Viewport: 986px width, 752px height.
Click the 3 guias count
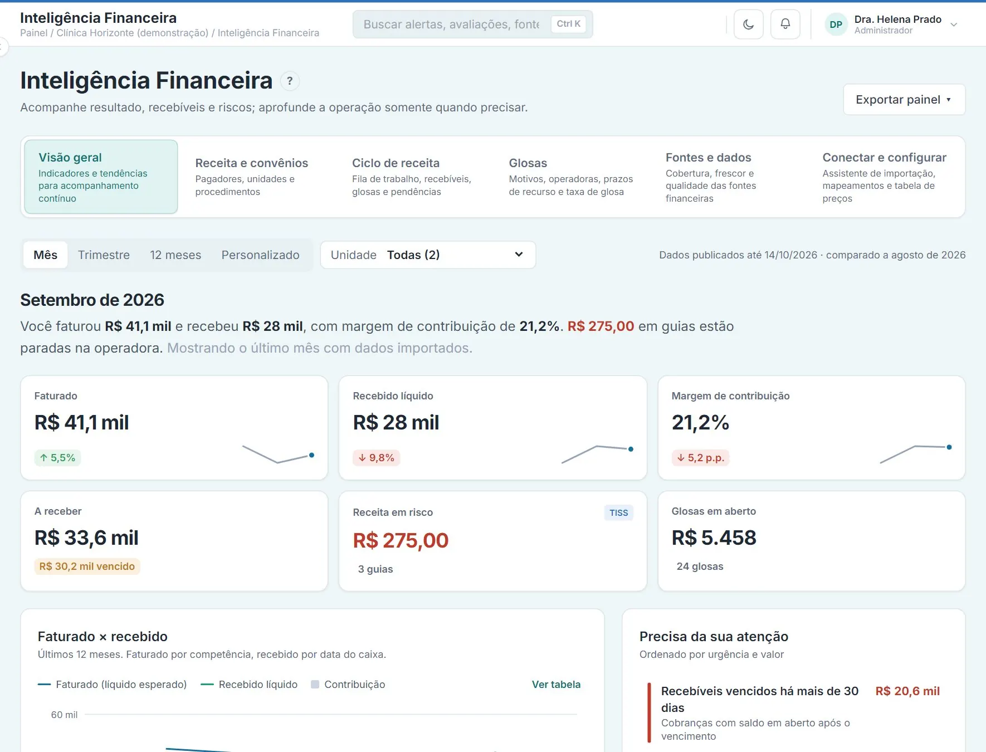pyautogui.click(x=375, y=569)
